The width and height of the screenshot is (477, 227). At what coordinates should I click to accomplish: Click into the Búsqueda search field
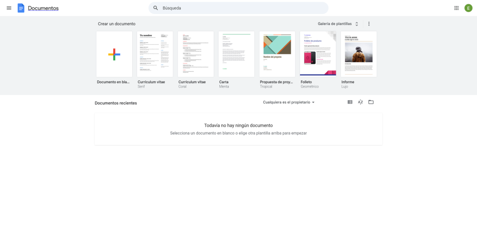point(242,8)
